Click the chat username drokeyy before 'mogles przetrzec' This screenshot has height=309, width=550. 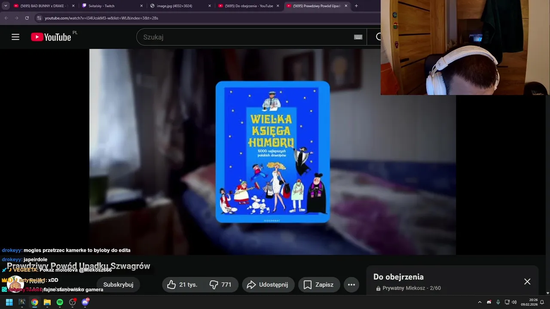tap(12, 250)
